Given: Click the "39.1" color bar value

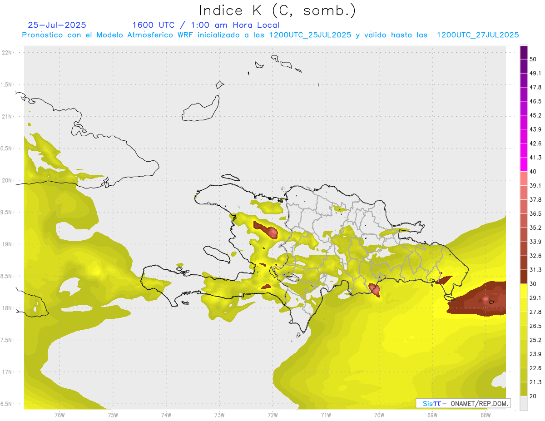Looking at the screenshot, I should point(535,185).
